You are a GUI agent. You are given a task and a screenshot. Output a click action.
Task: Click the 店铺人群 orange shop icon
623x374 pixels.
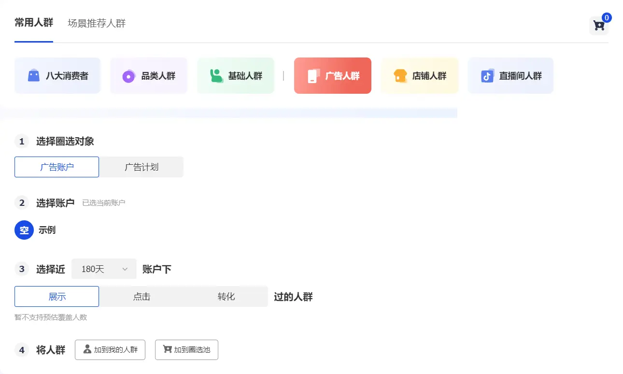pyautogui.click(x=400, y=76)
